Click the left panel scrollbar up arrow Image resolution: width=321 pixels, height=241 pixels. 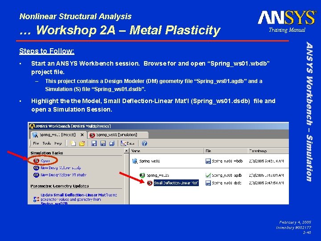point(127,151)
